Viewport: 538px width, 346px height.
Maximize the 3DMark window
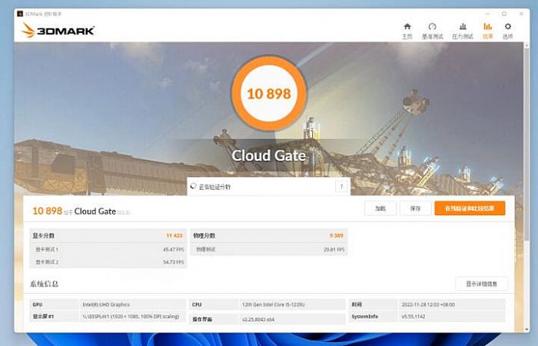pyautogui.click(x=504, y=14)
